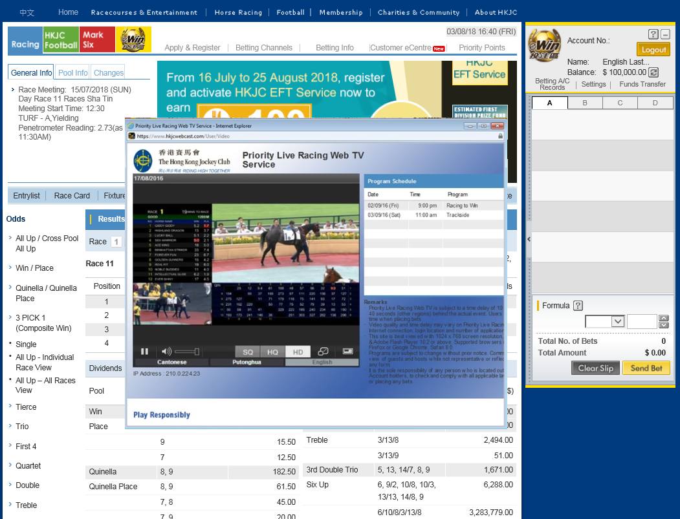
Task: Open help icon next to Formula
Action: (578, 306)
